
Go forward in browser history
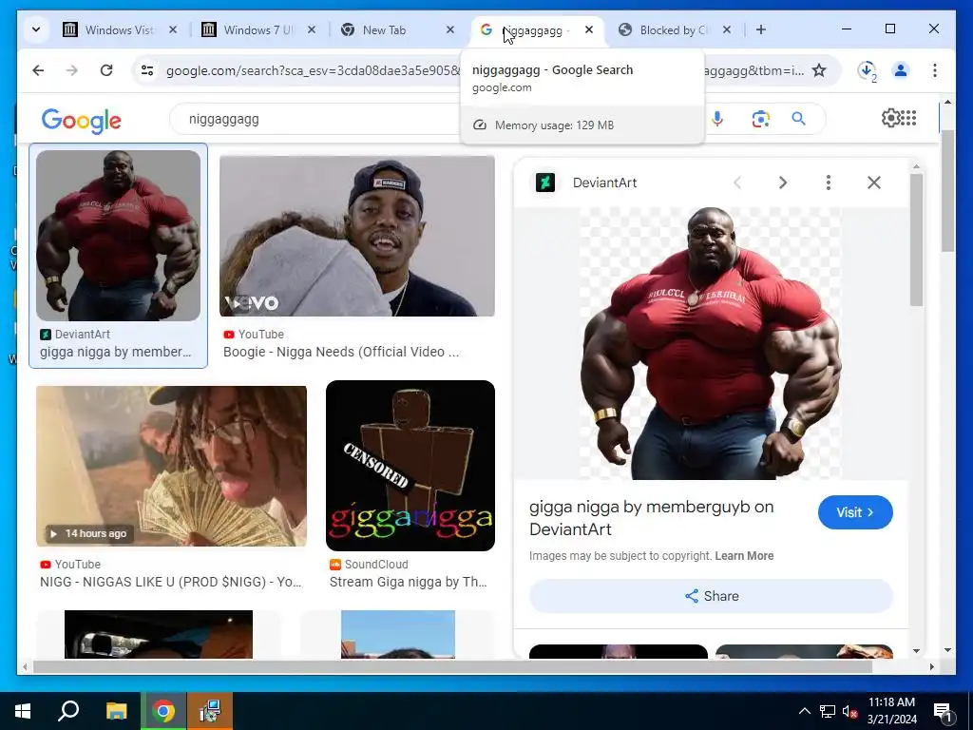72,70
